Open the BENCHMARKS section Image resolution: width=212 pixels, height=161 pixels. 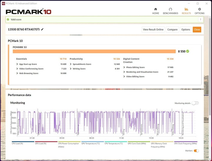(x=170, y=11)
